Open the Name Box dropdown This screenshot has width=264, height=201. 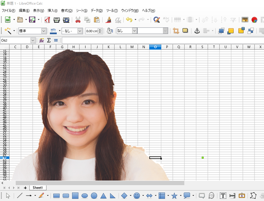point(33,40)
